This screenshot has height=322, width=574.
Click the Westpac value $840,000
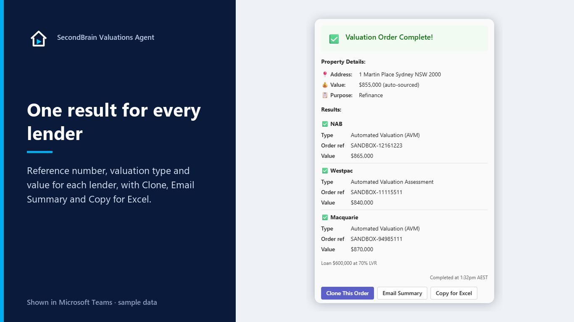tap(362, 203)
